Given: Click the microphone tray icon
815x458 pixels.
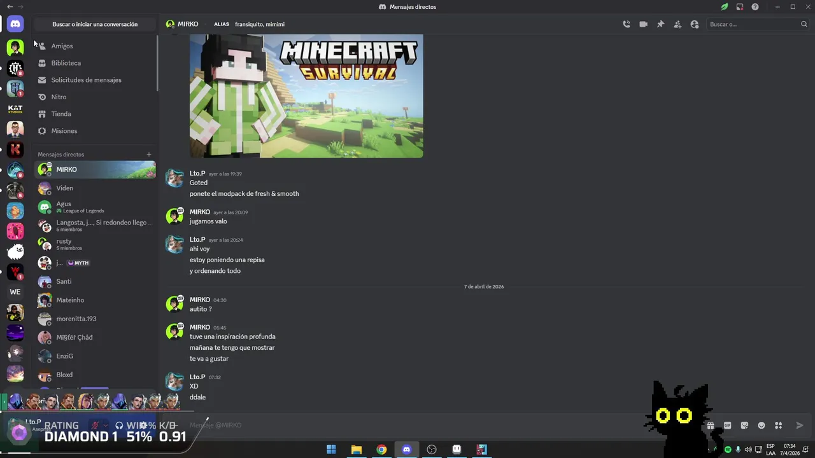Looking at the screenshot, I should [738, 450].
